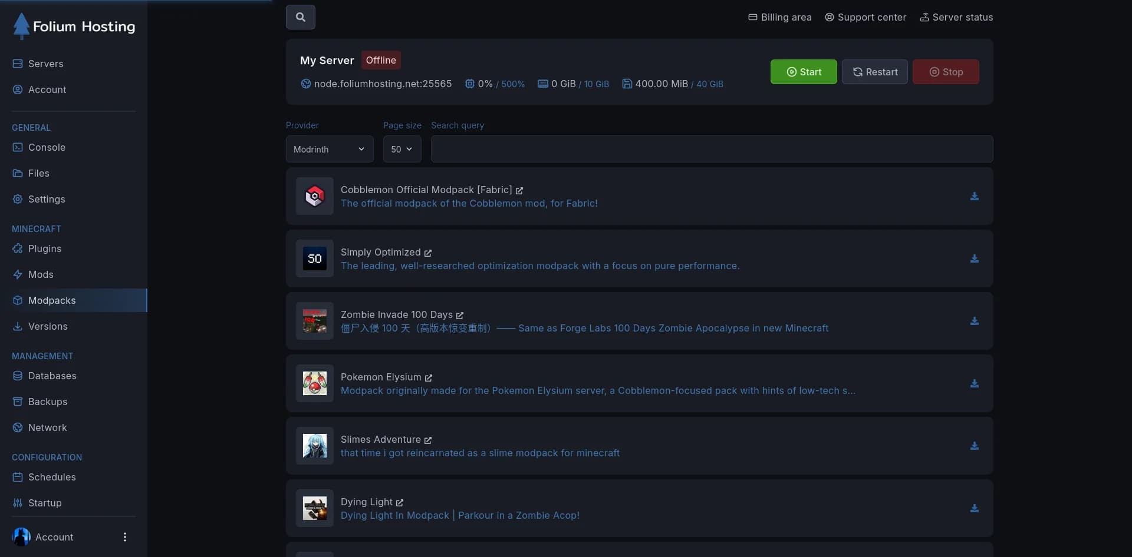Click the Stop server button
This screenshot has height=557, width=1132.
click(946, 72)
